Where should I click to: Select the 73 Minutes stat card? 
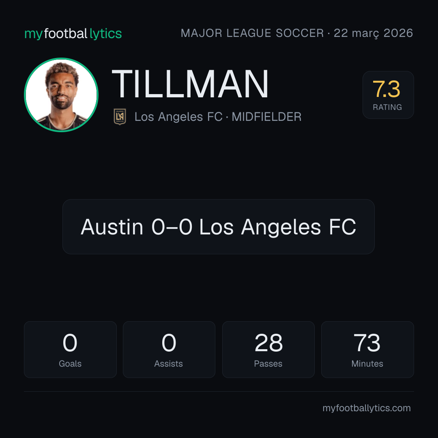(367, 350)
